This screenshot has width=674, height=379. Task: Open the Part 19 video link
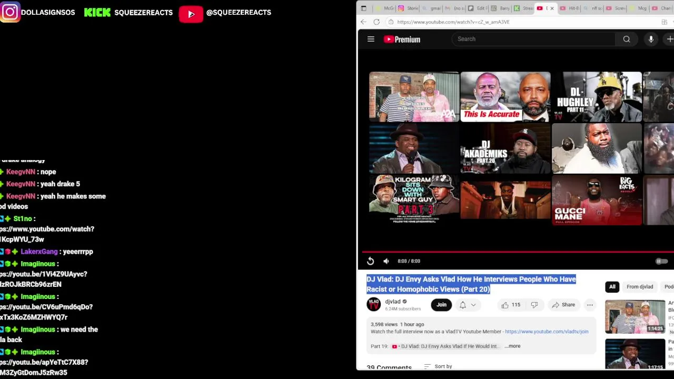(445, 346)
